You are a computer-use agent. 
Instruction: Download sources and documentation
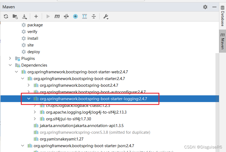point(24,17)
